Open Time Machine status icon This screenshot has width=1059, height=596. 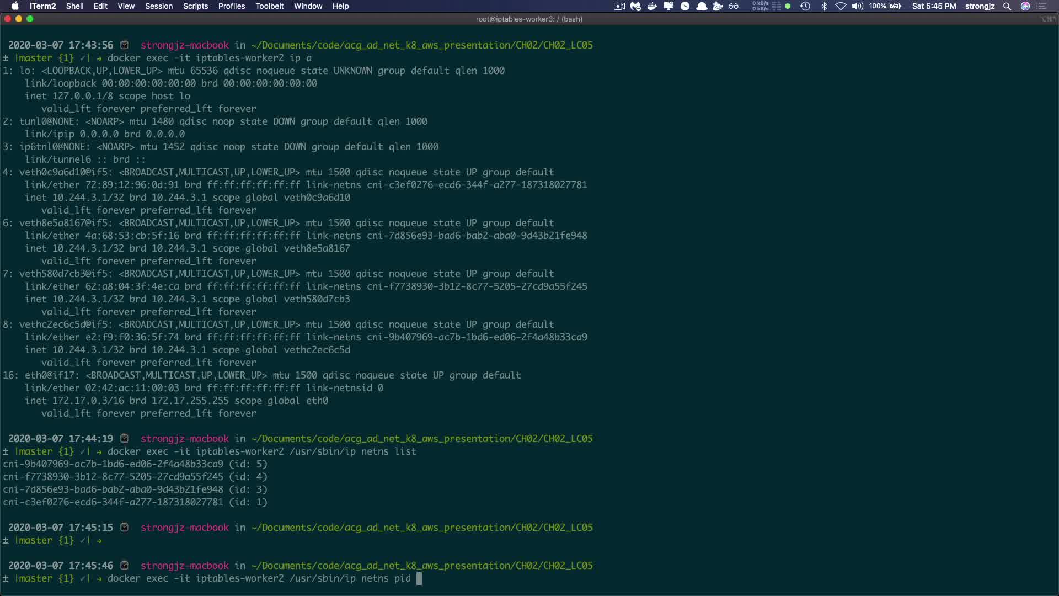click(805, 6)
